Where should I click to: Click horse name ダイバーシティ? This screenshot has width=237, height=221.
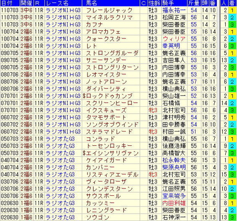coord(106,89)
